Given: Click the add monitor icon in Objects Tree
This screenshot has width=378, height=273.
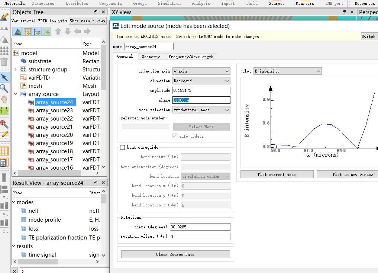Looking at the screenshot, I should 46,32.
